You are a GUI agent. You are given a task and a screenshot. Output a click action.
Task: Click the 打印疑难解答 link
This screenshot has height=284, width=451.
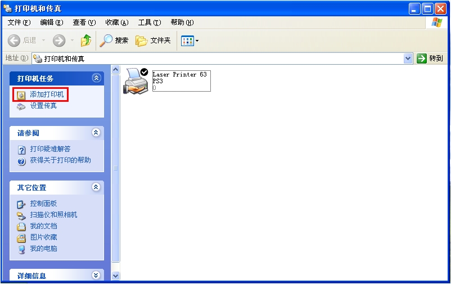pos(51,149)
